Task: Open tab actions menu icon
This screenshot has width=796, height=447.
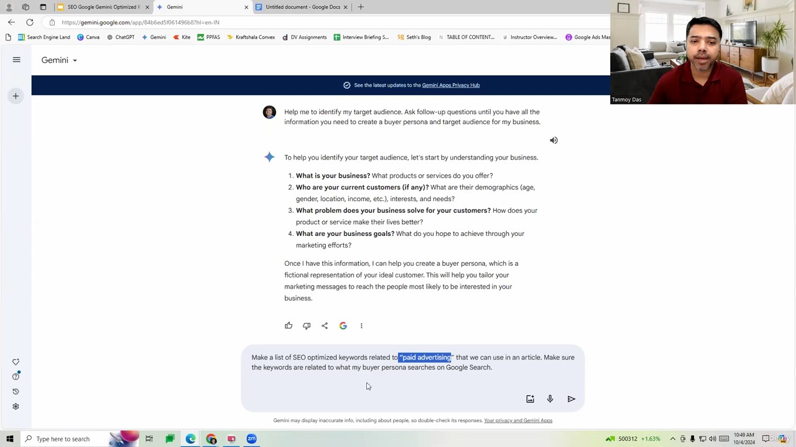Action: 43,7
